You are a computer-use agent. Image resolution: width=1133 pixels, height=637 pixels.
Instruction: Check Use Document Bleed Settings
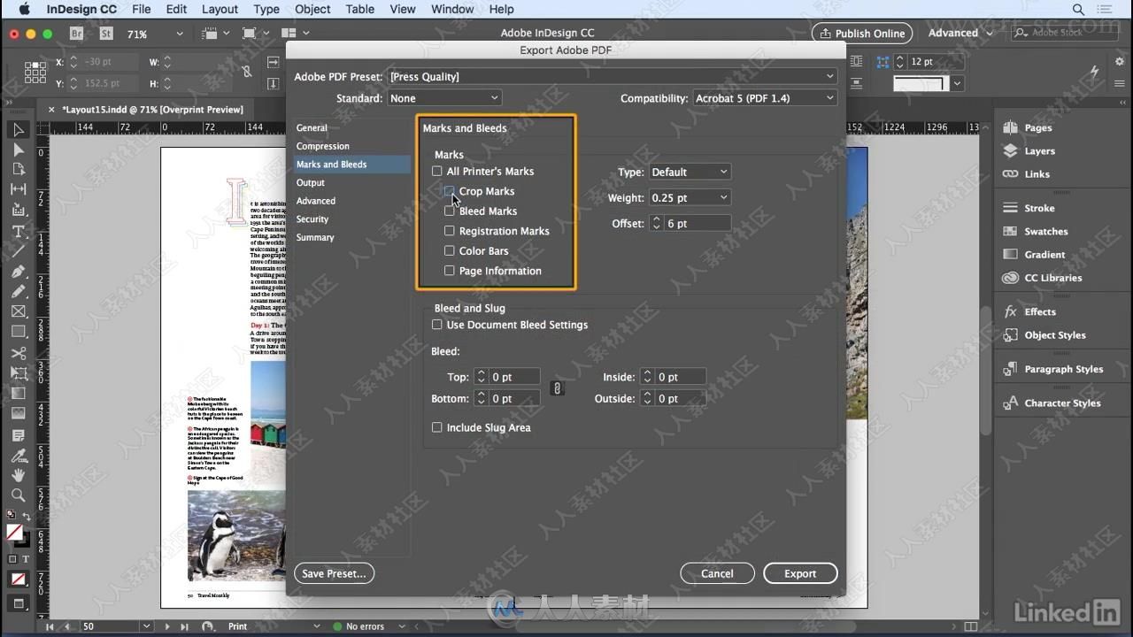point(436,325)
